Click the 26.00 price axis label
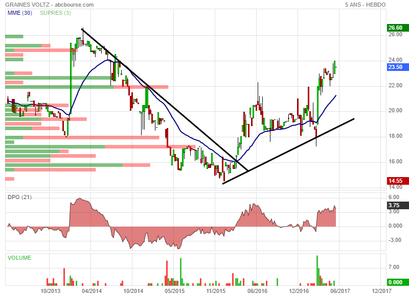Screen dimensions: 409x296 coord(395,34)
